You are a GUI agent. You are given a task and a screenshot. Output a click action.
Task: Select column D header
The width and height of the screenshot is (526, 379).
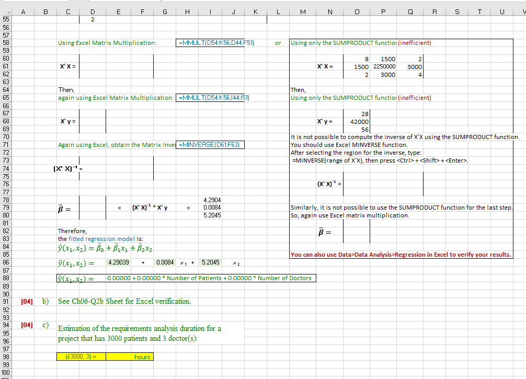(x=93, y=12)
